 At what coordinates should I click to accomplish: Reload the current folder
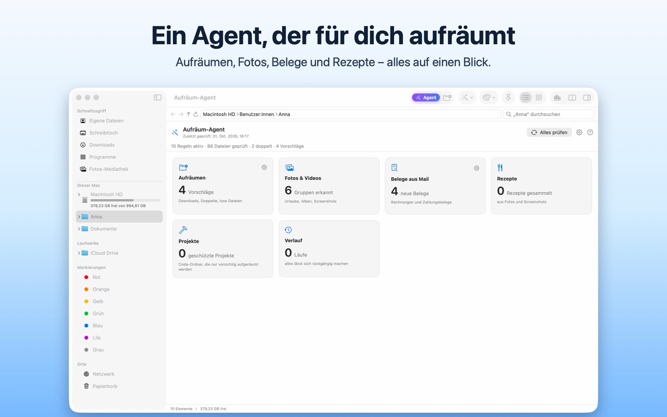click(x=196, y=114)
